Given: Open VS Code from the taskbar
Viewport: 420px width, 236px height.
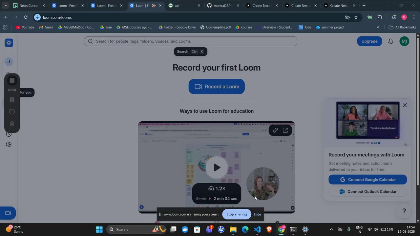Looking at the screenshot, I should point(257,229).
